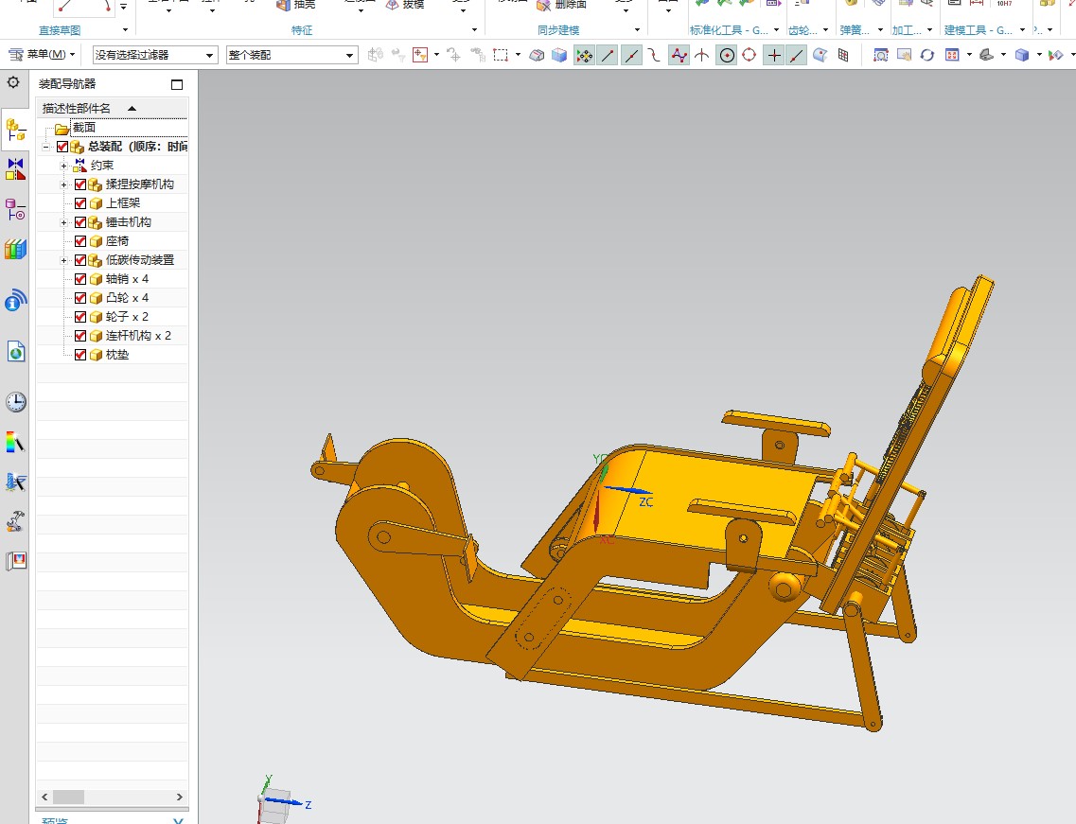The image size is (1076, 824).
Task: Toggle the Arc Center snap icon
Action: [727, 56]
